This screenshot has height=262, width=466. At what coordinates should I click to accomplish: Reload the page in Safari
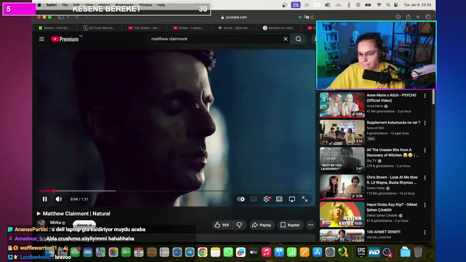point(312,17)
